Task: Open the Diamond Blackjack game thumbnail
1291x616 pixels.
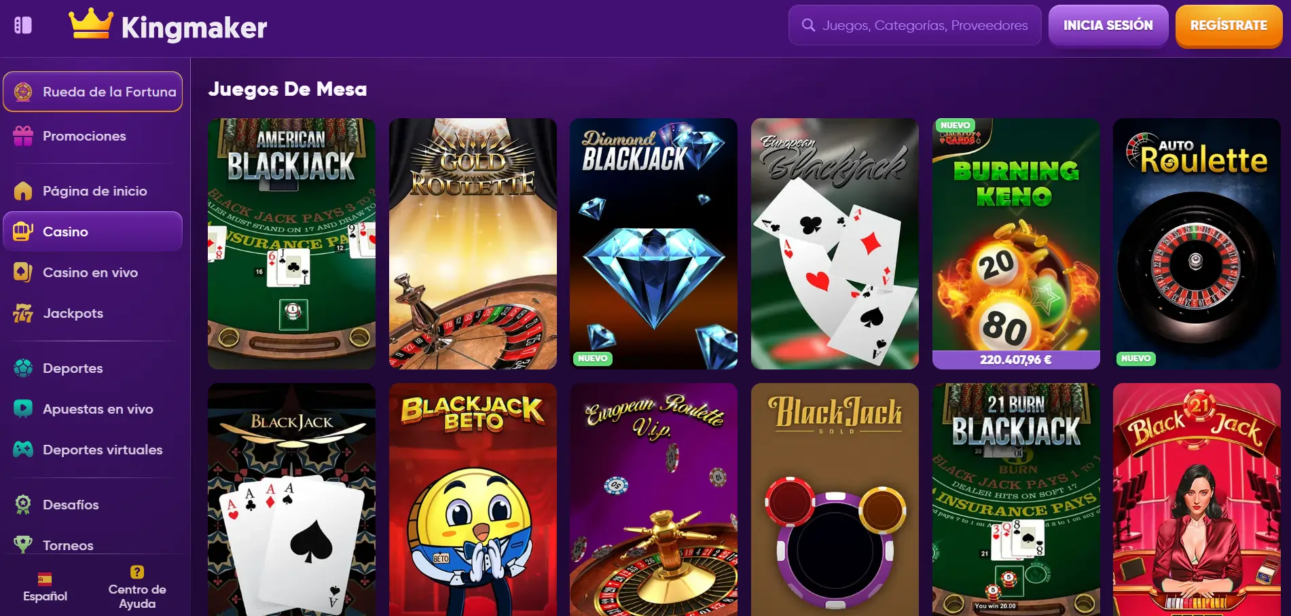Action: [x=653, y=244]
